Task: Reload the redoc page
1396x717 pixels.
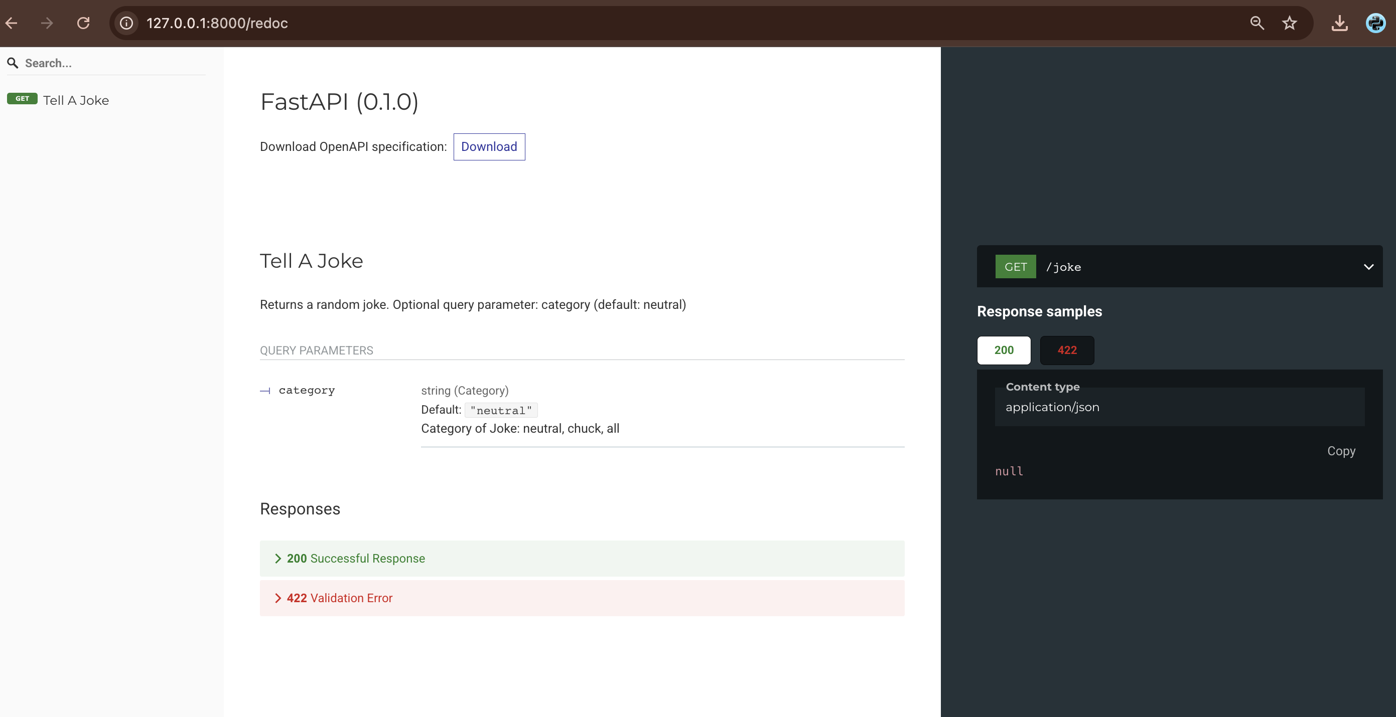Action: pyautogui.click(x=83, y=23)
